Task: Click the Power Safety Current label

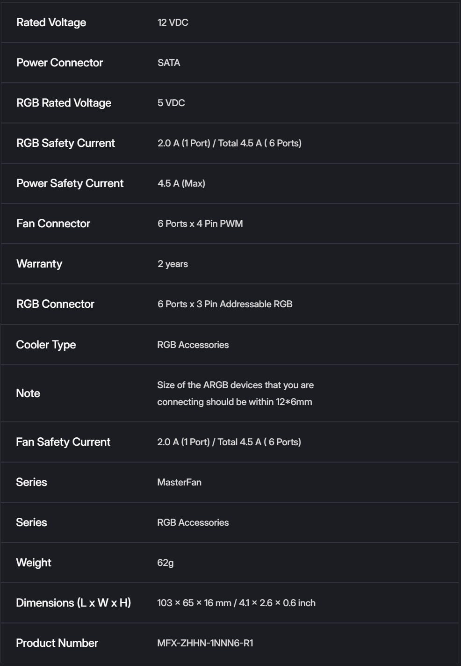Action: tap(70, 183)
